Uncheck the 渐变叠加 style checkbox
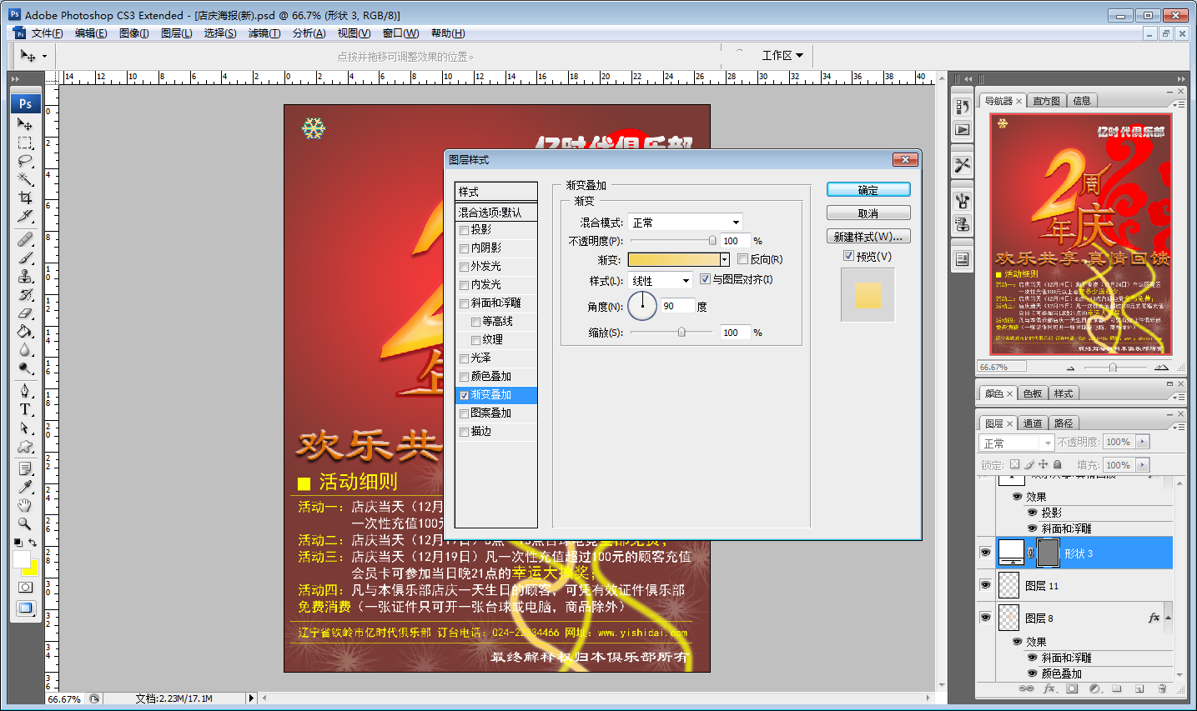Viewport: 1197px width, 711px height. [x=464, y=395]
